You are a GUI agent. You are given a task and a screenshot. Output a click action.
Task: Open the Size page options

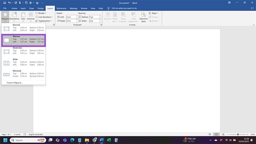22,16
